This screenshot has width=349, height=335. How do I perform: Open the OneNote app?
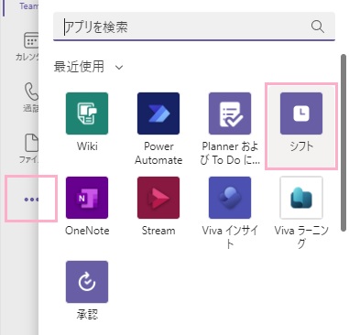(87, 198)
